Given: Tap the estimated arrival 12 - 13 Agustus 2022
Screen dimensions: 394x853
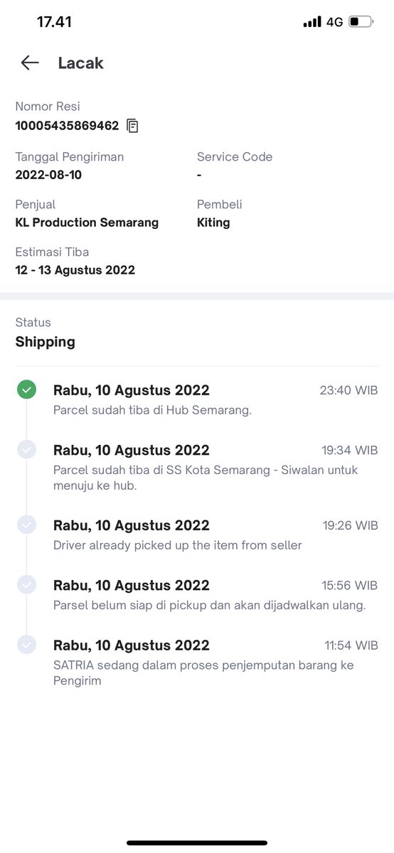Looking at the screenshot, I should point(75,270).
